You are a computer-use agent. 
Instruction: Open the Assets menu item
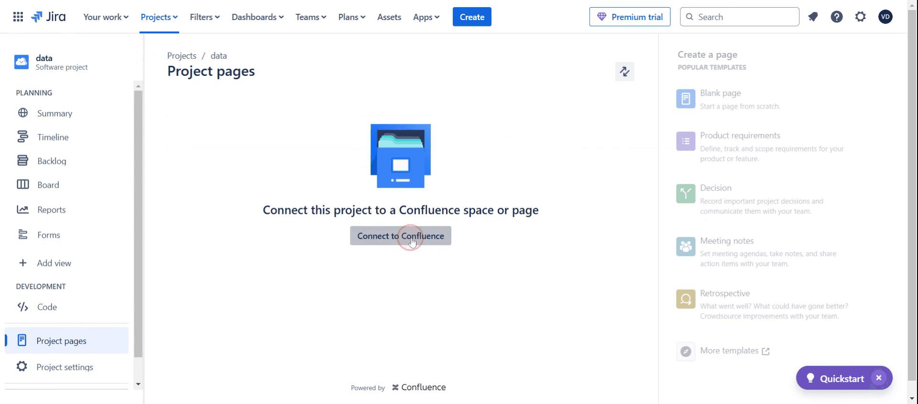pos(389,17)
